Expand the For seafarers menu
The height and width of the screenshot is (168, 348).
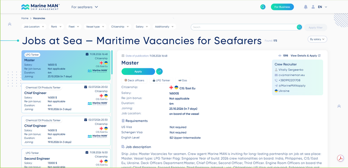(84, 7)
